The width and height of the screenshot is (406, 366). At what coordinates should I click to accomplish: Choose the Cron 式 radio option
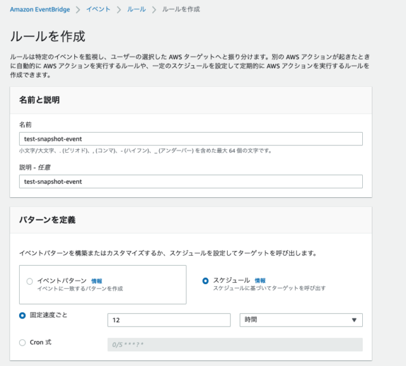[x=23, y=343]
